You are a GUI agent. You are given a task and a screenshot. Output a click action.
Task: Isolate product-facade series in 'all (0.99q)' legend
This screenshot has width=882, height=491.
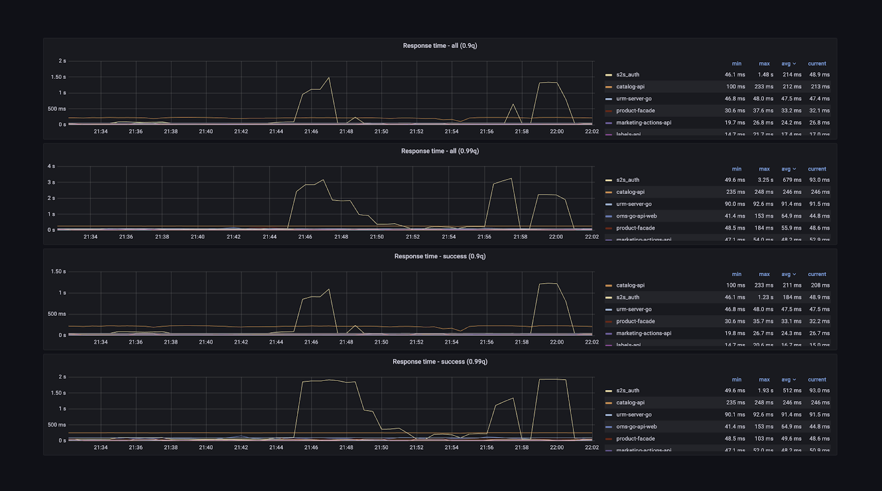click(x=636, y=228)
